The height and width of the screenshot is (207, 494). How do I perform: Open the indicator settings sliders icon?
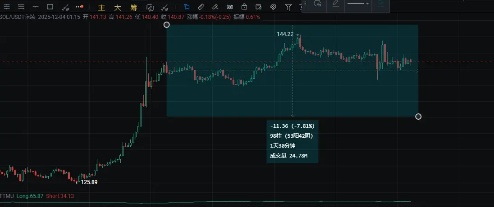pos(6,7)
